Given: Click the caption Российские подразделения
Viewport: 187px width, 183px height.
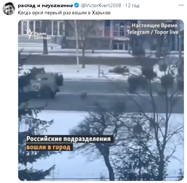Looking at the screenshot, I should pos(69,139).
